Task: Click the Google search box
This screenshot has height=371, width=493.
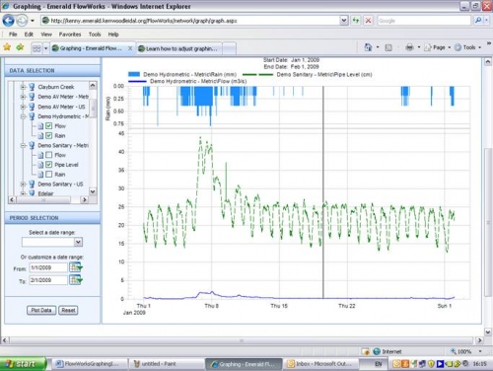Action: pos(424,21)
